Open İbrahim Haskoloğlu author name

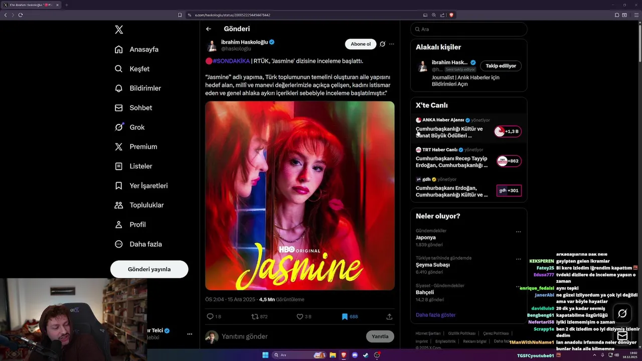coord(245,42)
